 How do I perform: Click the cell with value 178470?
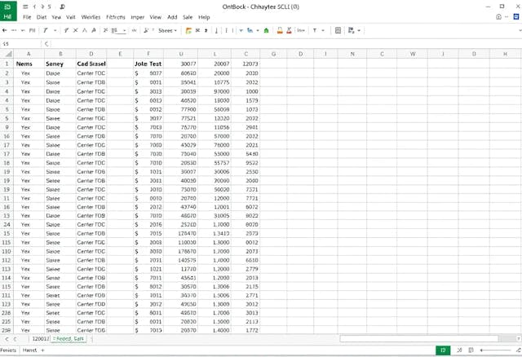181,234
